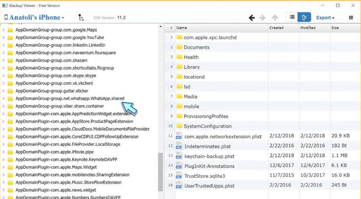Image resolution: width=361 pixels, height=199 pixels.
Task: Go up one folder level
Action: [x=275, y=18]
